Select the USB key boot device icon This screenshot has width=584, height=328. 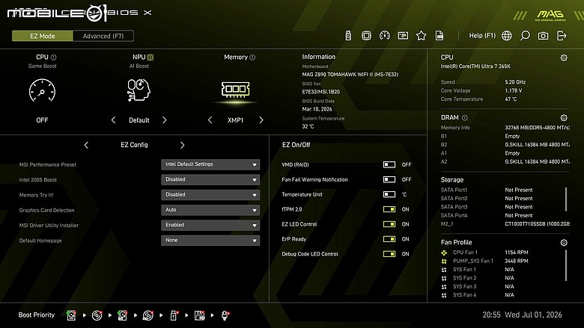click(x=174, y=315)
